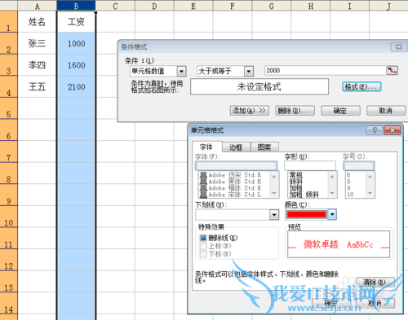This screenshot has width=408, height=320.
Task: Select font Adobe 宋体 Std L
Action: click(x=234, y=195)
